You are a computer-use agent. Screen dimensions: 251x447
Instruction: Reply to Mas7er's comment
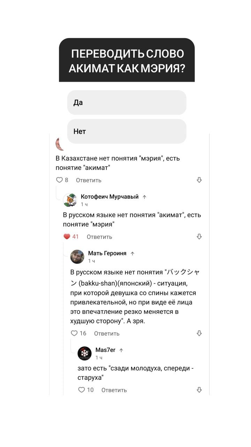114,390
